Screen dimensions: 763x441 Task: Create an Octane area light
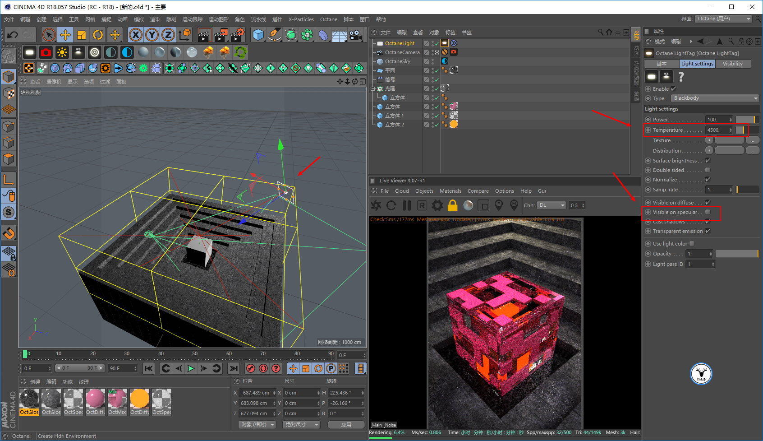(x=30, y=52)
